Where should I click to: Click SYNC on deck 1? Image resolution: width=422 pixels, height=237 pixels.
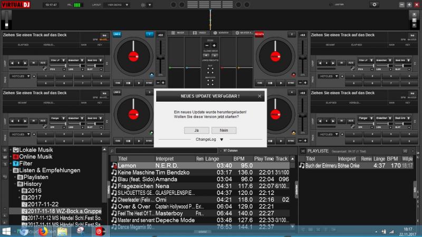click(x=149, y=83)
